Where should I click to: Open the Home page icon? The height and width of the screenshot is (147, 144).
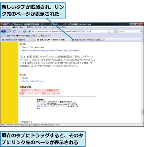point(24,31)
